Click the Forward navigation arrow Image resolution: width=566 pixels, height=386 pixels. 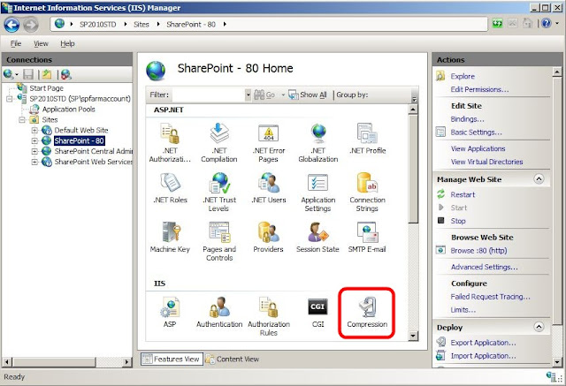click(x=31, y=25)
